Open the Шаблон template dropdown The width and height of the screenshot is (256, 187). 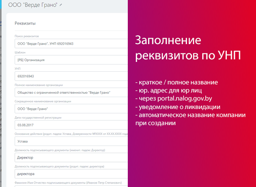70,60
